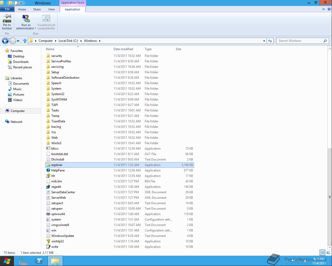This screenshot has height=266, width=332.
Task: Click scrollbar down arrow
Action: click(x=330, y=247)
